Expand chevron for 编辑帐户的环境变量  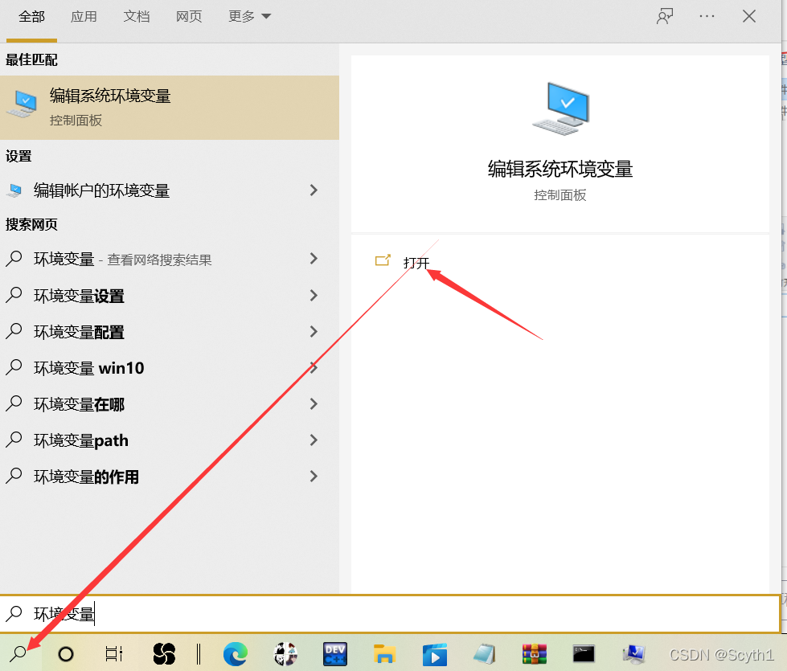[314, 190]
